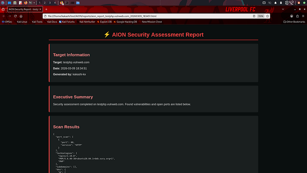The height and width of the screenshot is (173, 307).
Task: Click the Executive Summary heading
Action: (73, 97)
